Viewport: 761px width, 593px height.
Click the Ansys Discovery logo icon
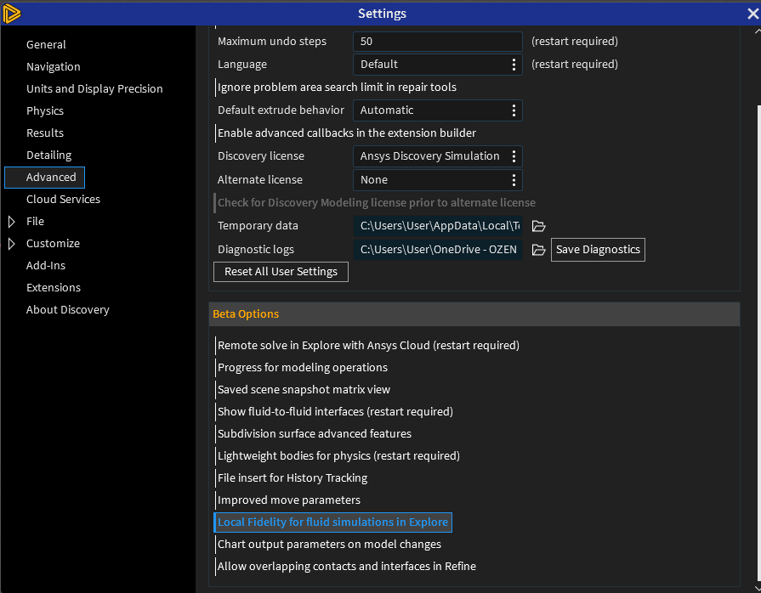[x=12, y=13]
